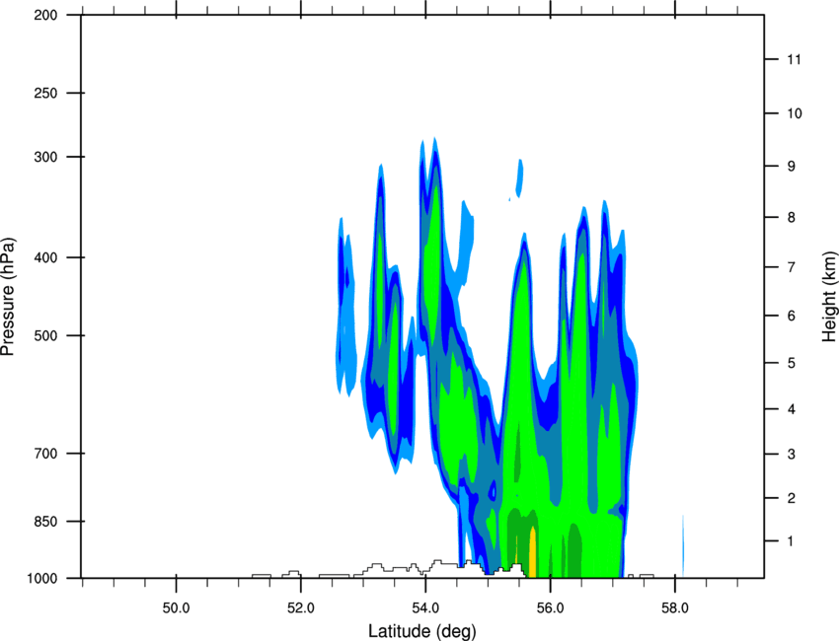Click the '250' pressure tick label
839x641 pixels.
[x=45, y=93]
